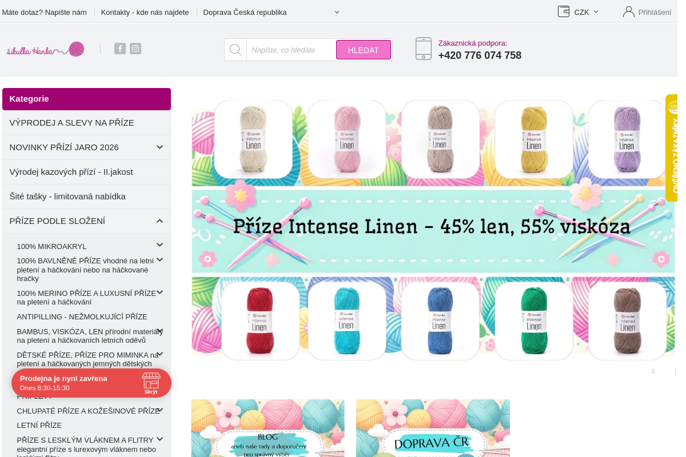Click the currency wallet icon
This screenshot has width=686, height=457.
564,11
